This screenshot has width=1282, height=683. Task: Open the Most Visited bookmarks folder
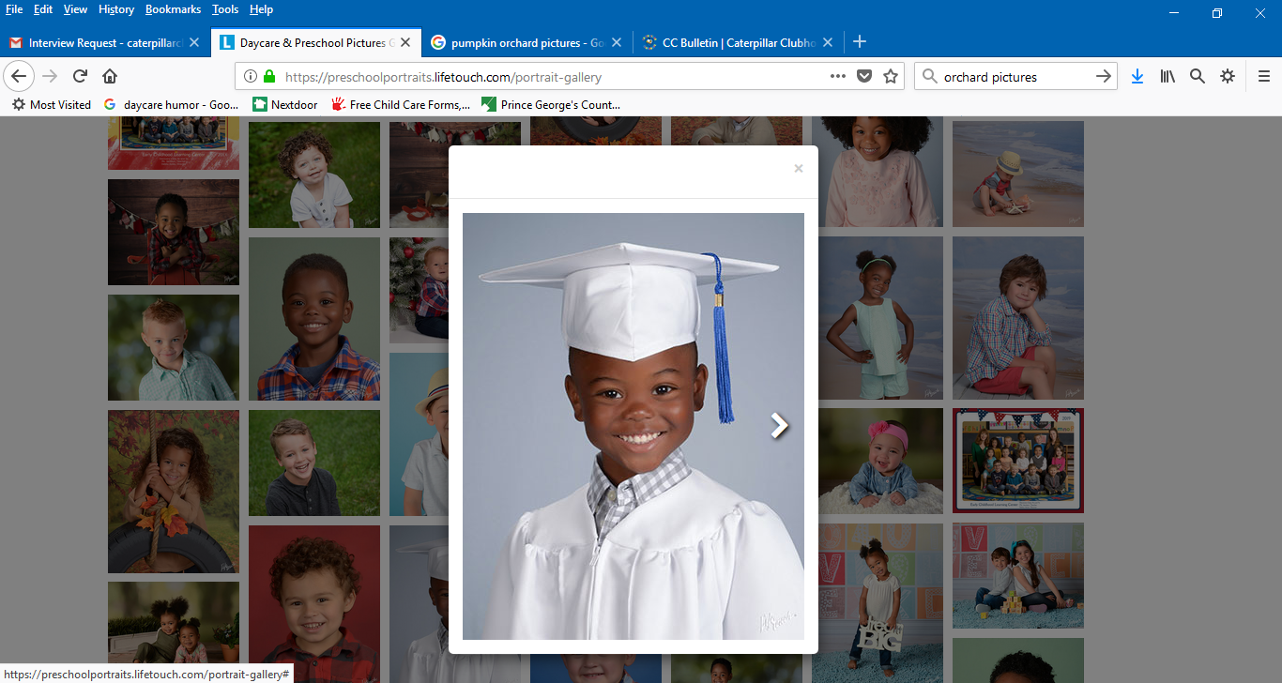52,105
